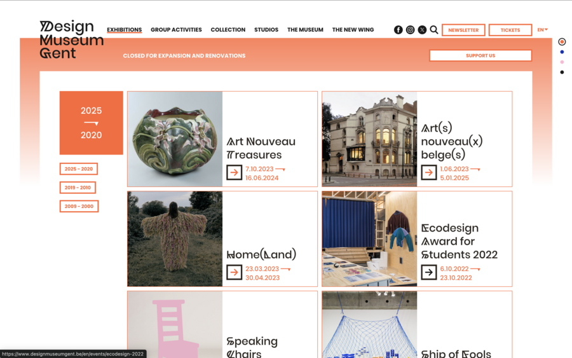Screen dimensions: 572x358
Task: Filter exhibitions by 2009 - 2000
Action: [x=79, y=206]
